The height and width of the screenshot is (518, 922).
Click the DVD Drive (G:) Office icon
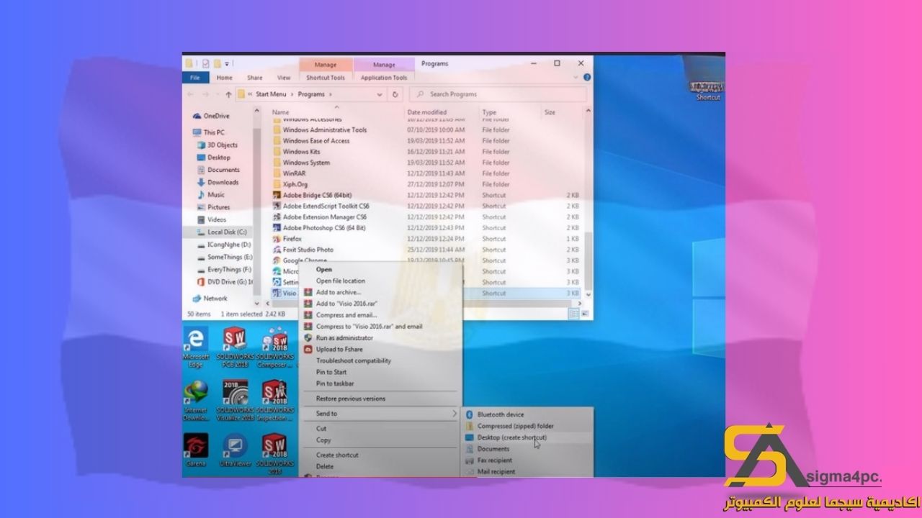201,281
